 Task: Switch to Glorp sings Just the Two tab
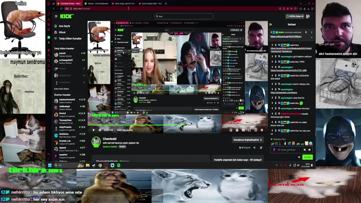tap(123, 4)
